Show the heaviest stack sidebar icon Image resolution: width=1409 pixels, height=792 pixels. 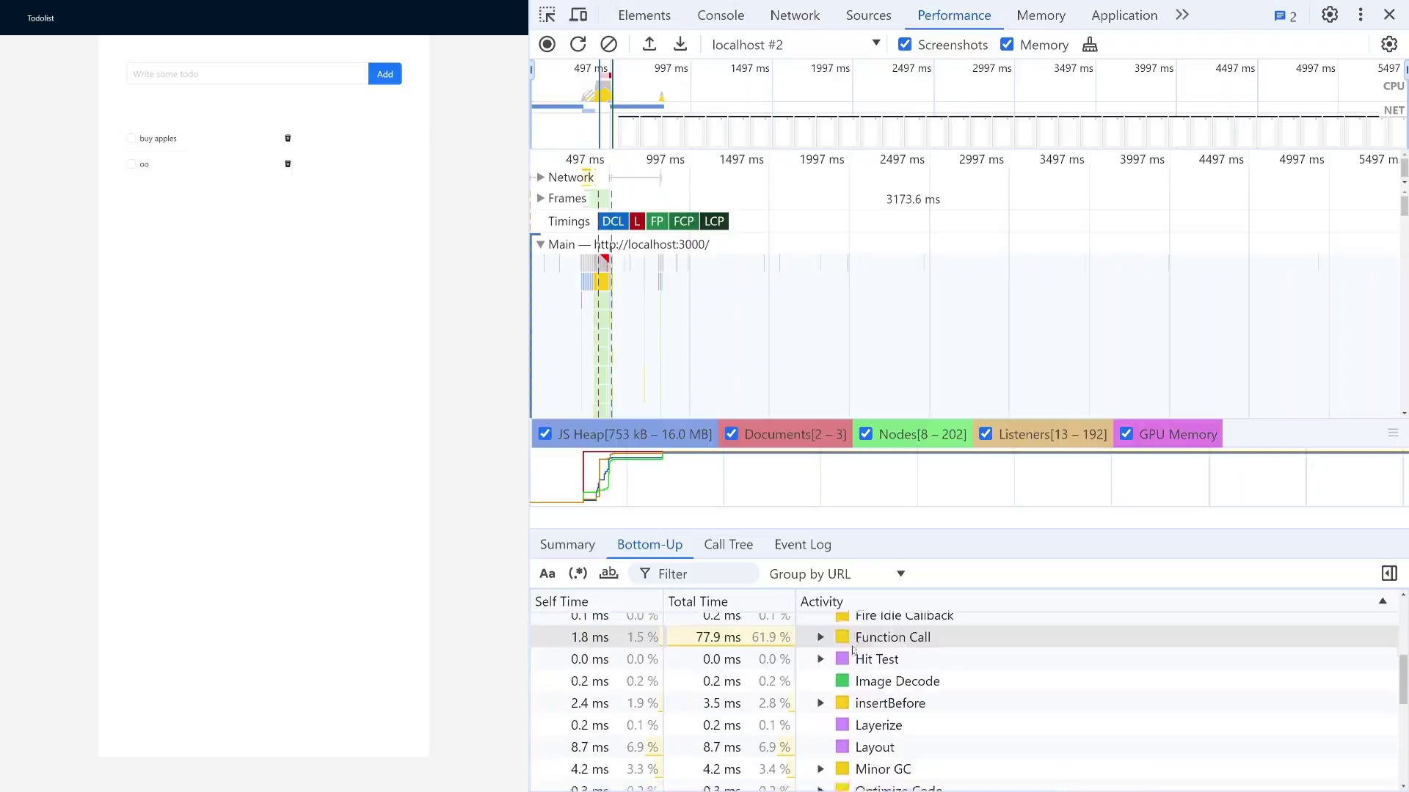pyautogui.click(x=1389, y=573)
